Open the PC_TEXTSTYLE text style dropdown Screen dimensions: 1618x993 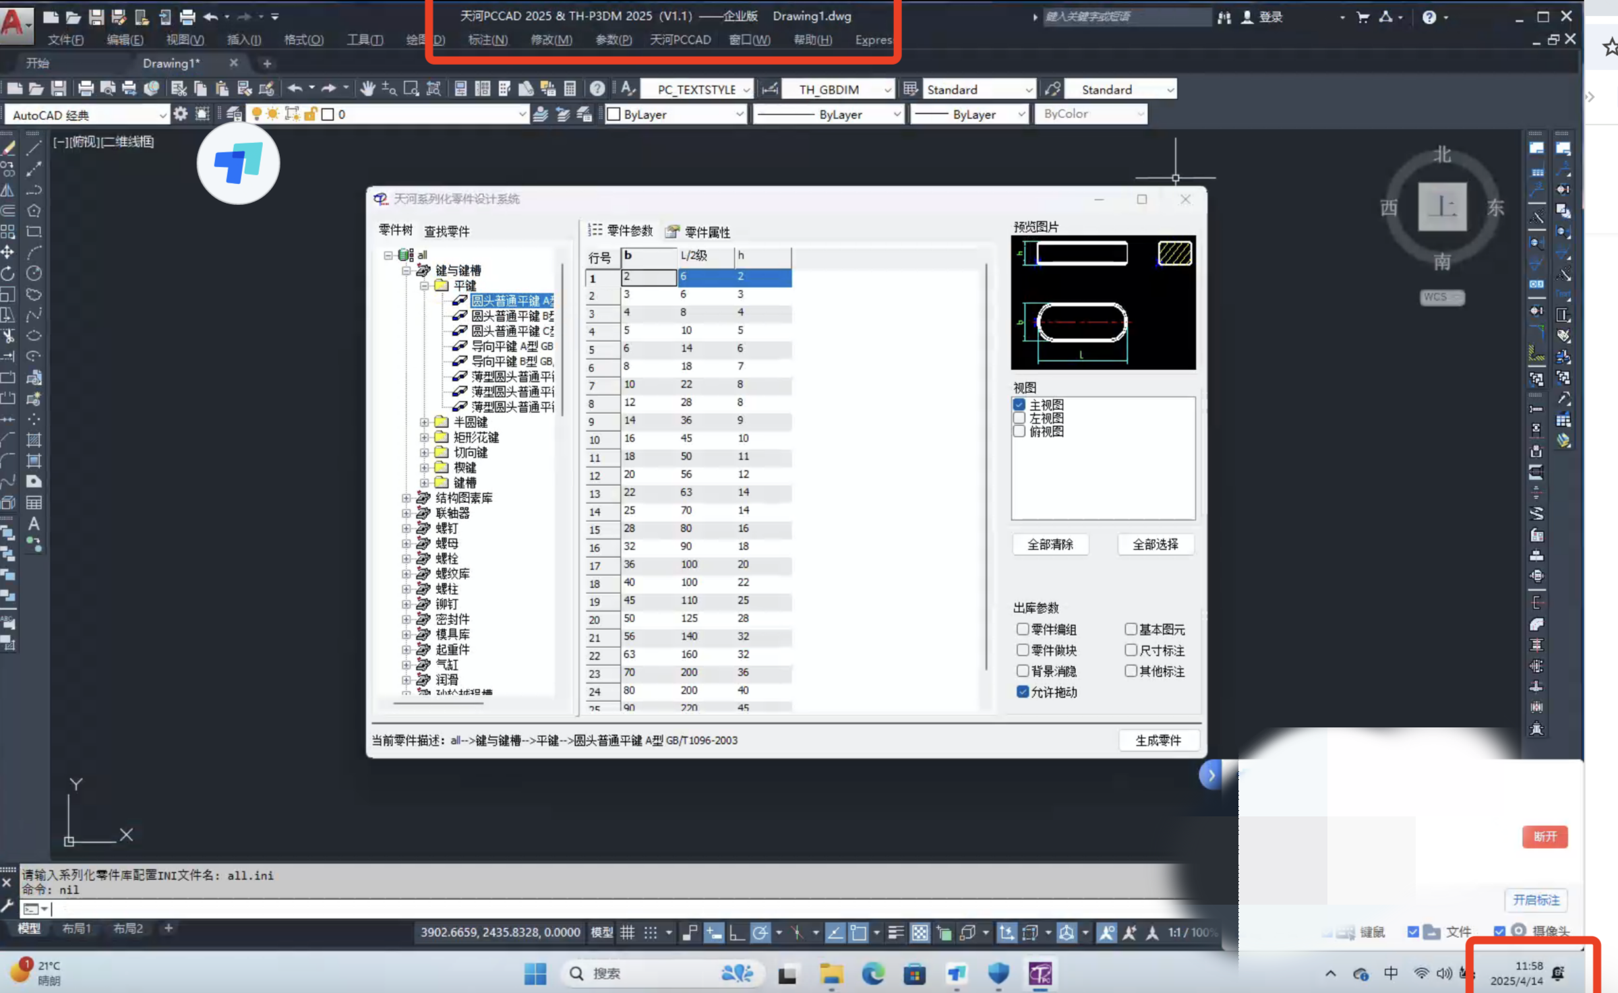[x=696, y=89]
